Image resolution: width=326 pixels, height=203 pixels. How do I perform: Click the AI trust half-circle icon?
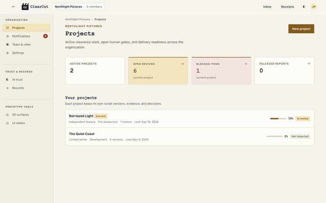(x=8, y=79)
